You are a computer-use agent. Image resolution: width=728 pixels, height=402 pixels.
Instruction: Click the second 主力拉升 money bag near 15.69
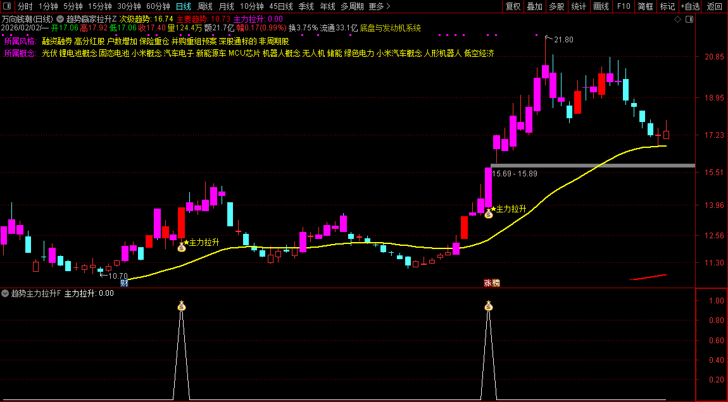489,214
